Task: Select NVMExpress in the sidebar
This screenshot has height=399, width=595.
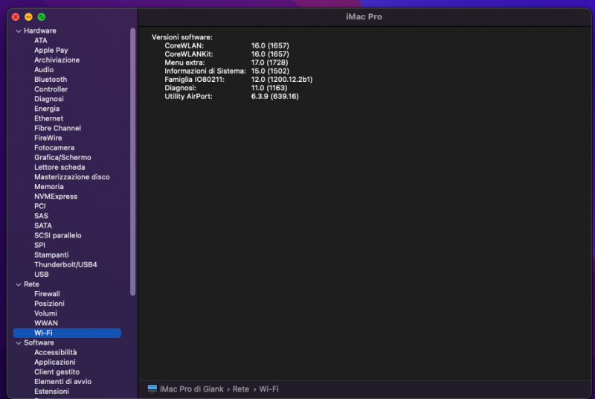Action: click(56, 197)
